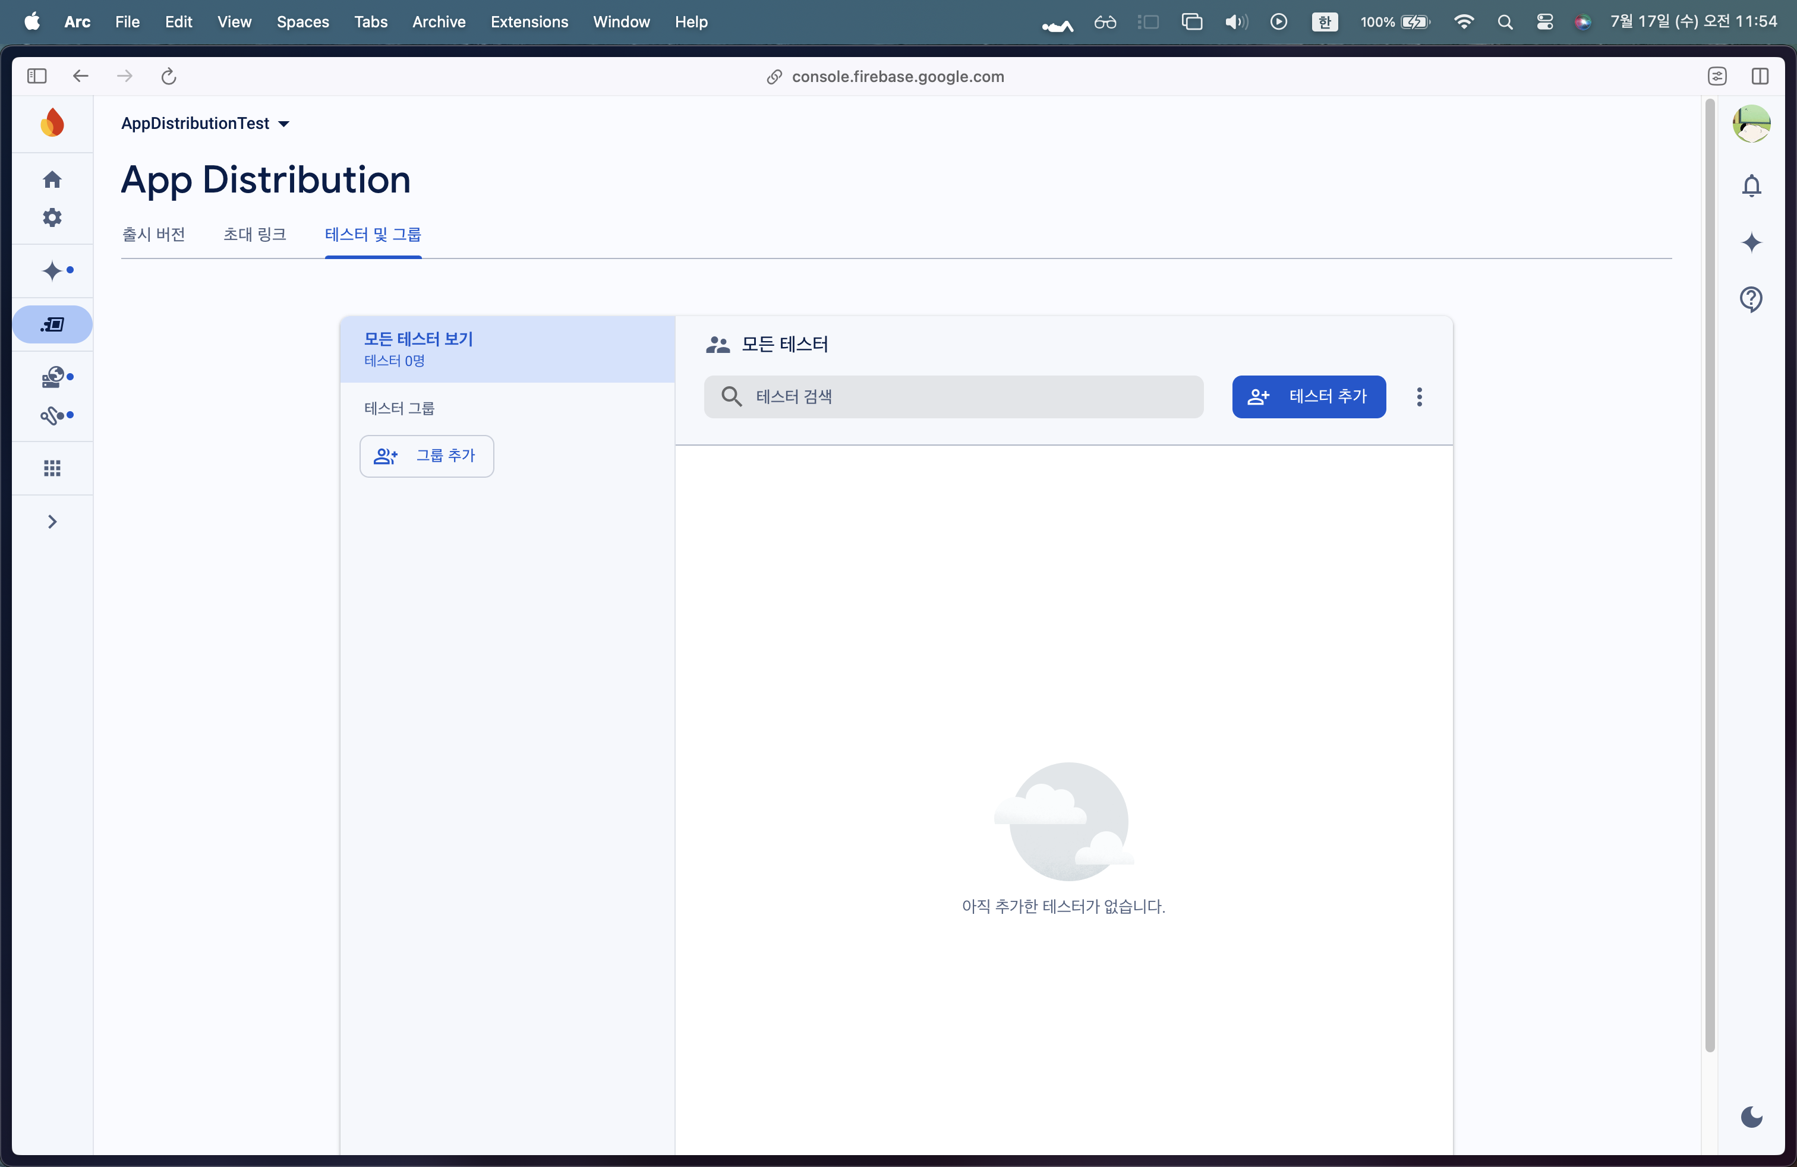
Task: Open the Help menu
Action: [x=691, y=22]
